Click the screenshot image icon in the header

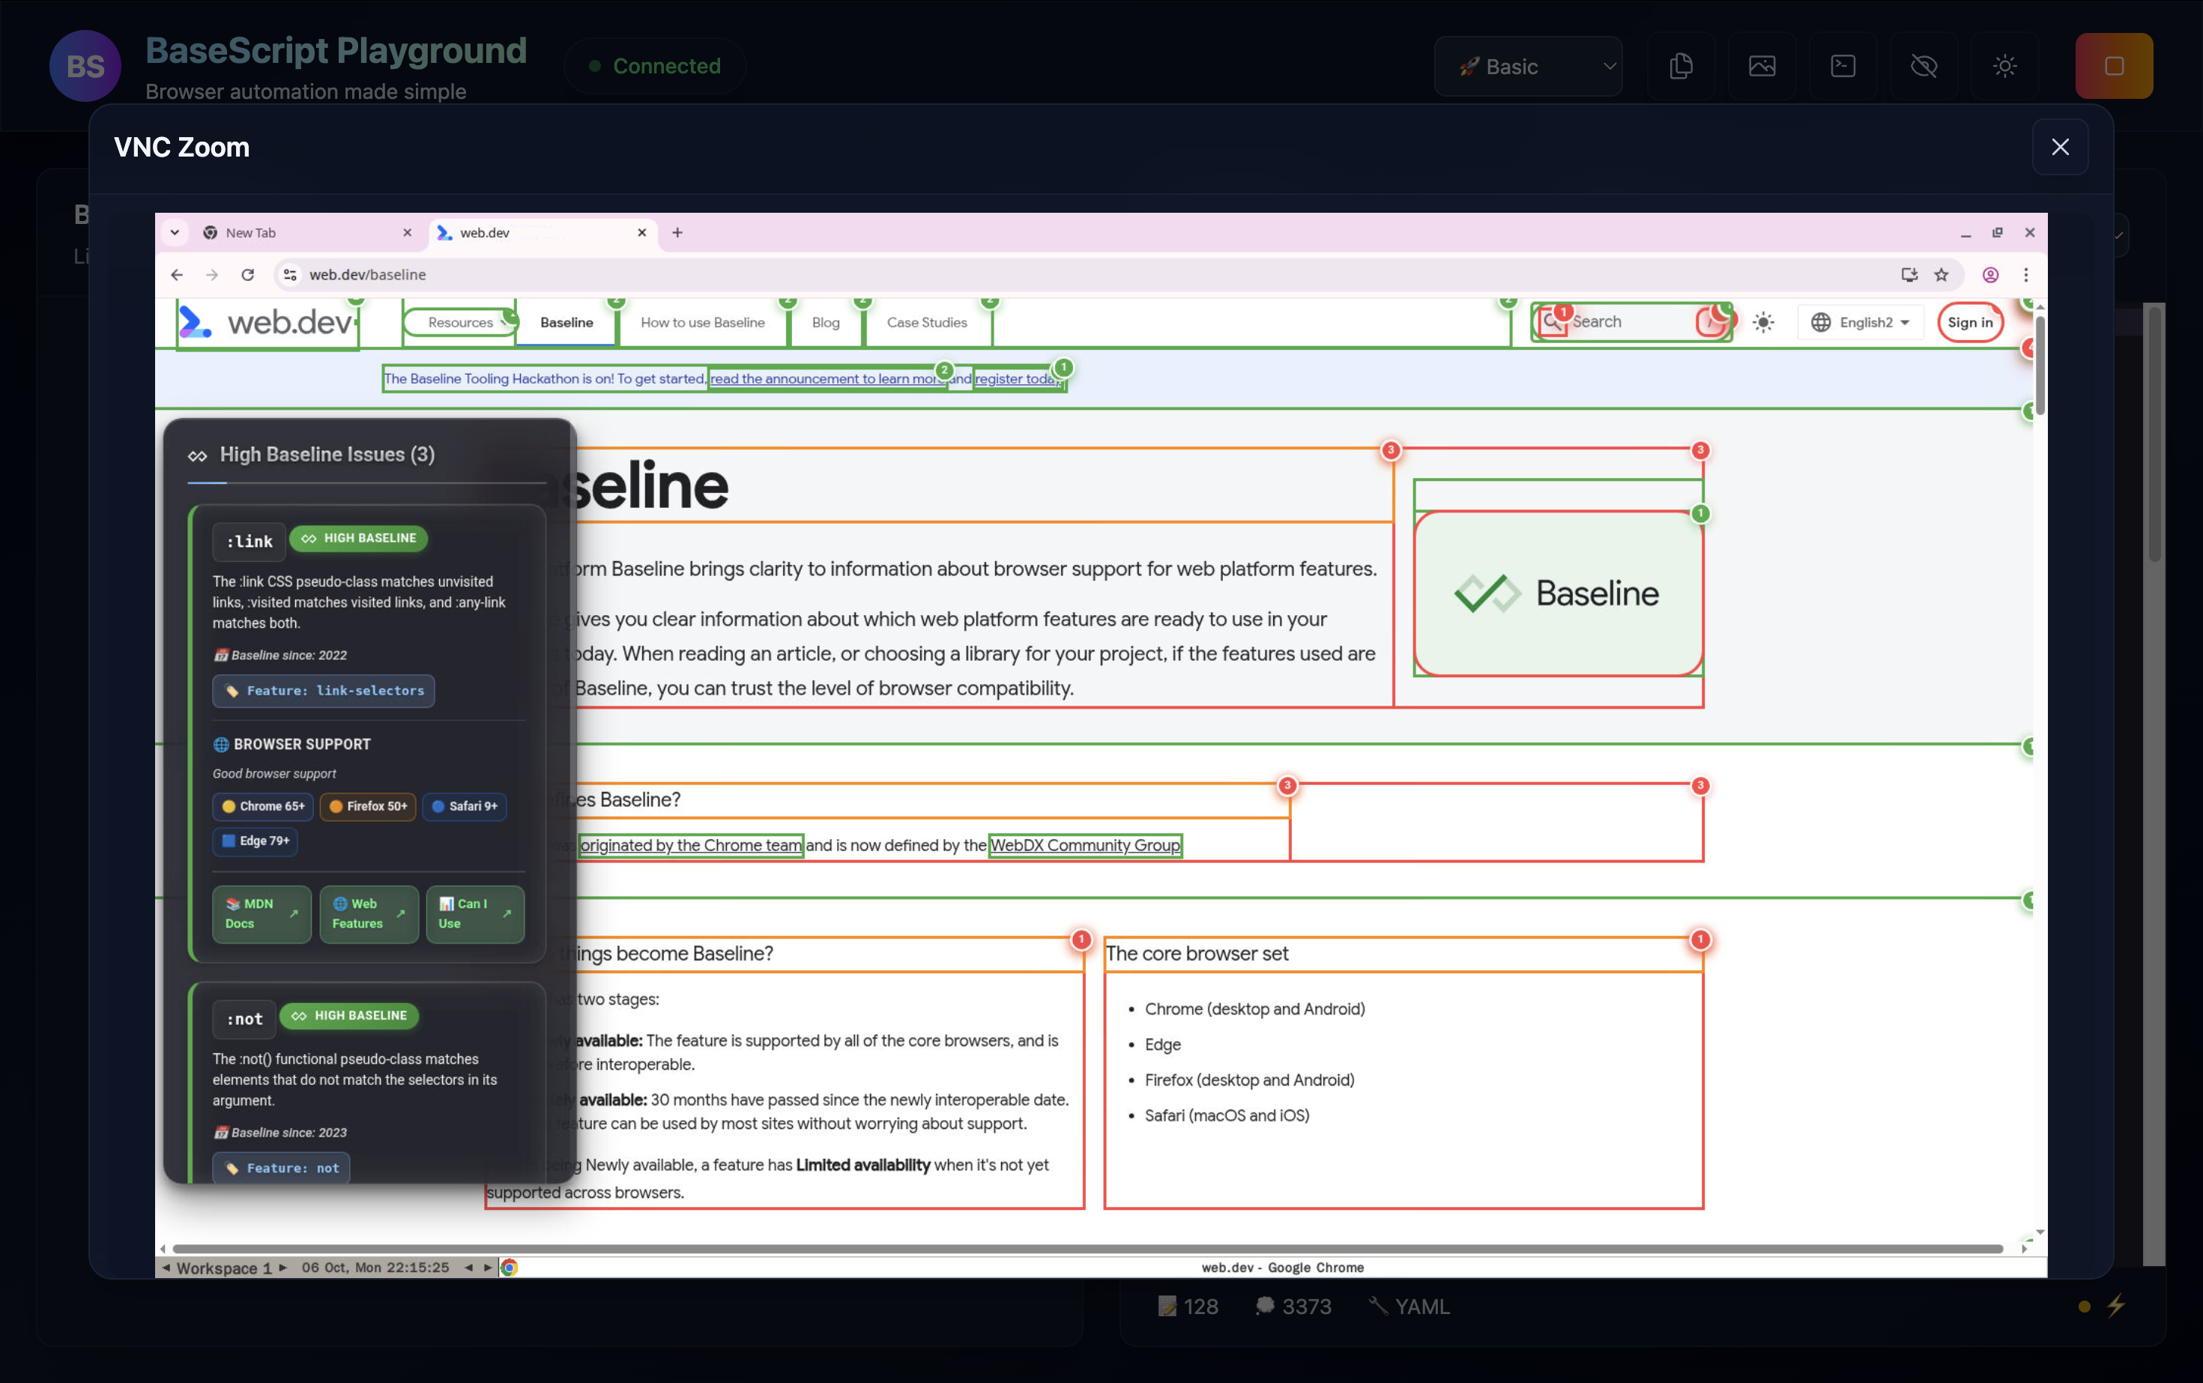(1761, 66)
